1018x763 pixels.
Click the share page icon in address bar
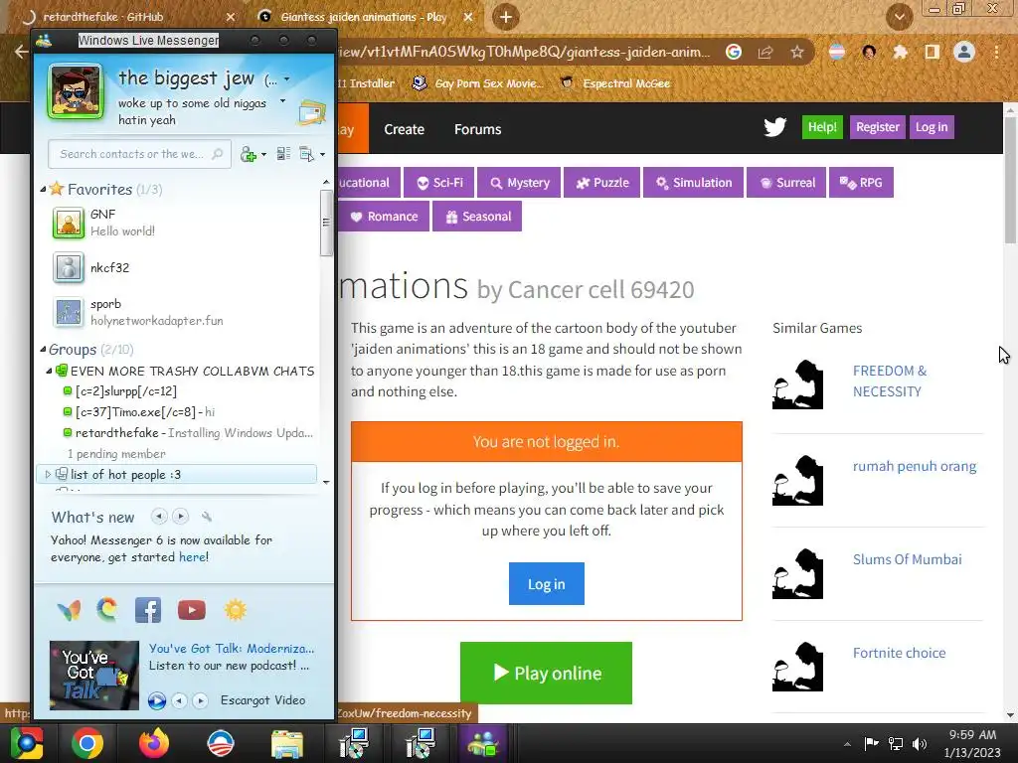click(765, 52)
